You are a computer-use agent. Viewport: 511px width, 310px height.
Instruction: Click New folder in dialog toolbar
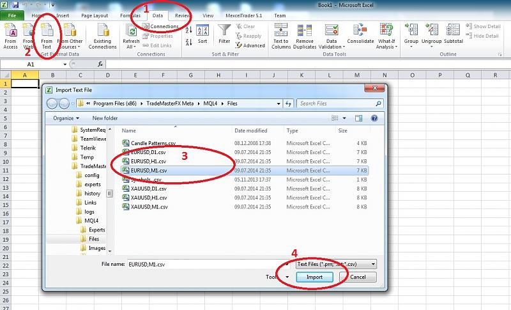[105, 118]
